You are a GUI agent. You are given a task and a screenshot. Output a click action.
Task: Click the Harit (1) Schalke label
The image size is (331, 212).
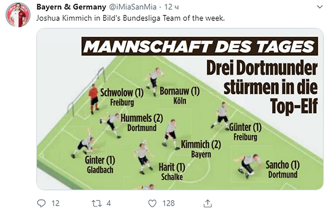pos(172,172)
